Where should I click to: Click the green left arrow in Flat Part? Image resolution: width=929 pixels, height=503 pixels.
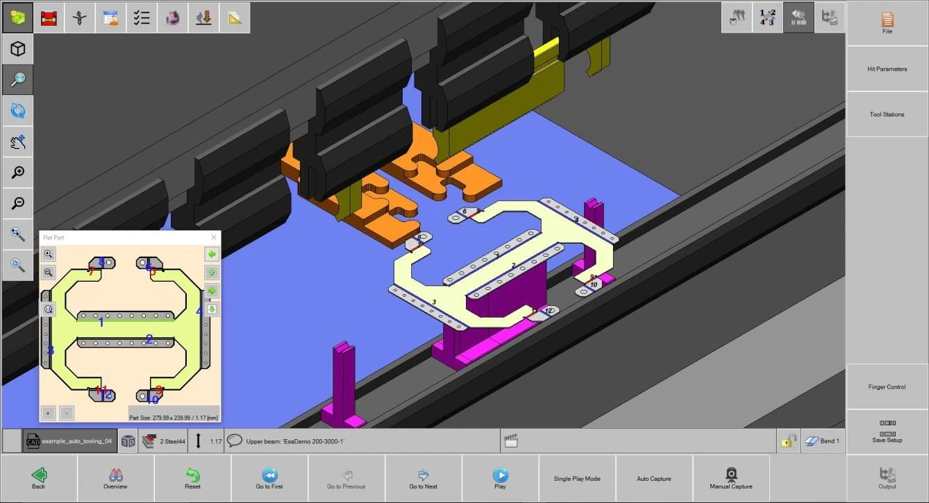pos(212,254)
